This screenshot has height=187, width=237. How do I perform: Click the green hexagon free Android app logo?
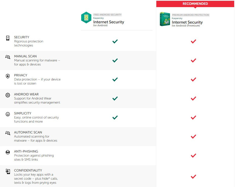[x=86, y=18]
